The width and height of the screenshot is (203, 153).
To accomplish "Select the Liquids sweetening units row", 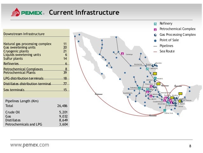I will pyautogui.click(x=35, y=55).
